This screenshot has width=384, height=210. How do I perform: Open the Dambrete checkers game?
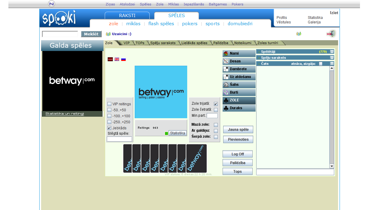click(x=239, y=69)
